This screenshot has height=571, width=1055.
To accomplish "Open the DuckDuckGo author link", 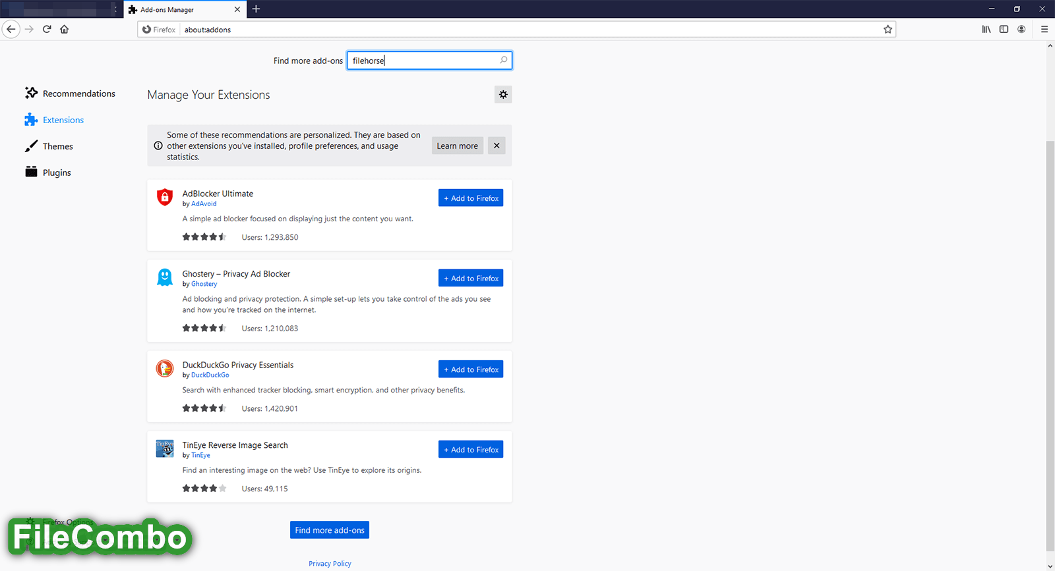I will tap(210, 375).
